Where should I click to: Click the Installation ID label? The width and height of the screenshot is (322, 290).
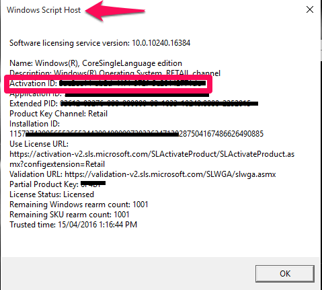[34, 124]
